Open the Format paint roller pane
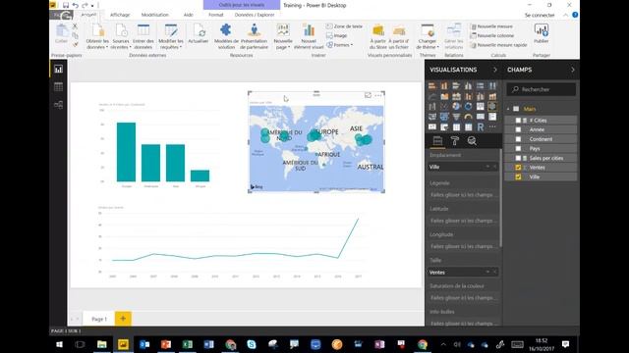The height and width of the screenshot is (353, 629). 454,141
